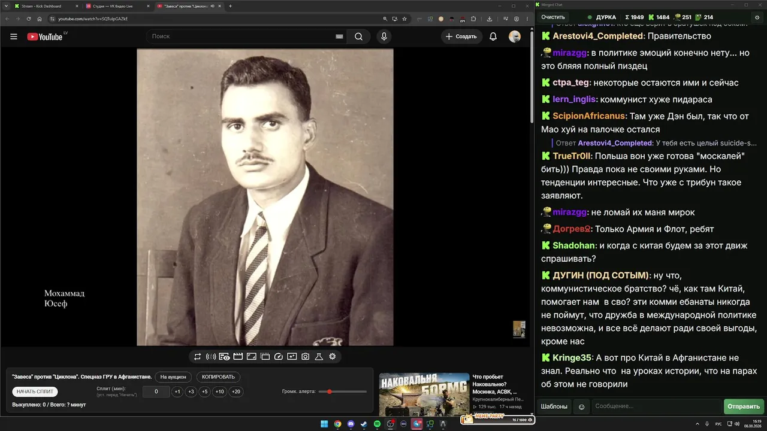Click the КОПИРОВАТЬ button
Image resolution: width=767 pixels, height=431 pixels.
pos(218,377)
